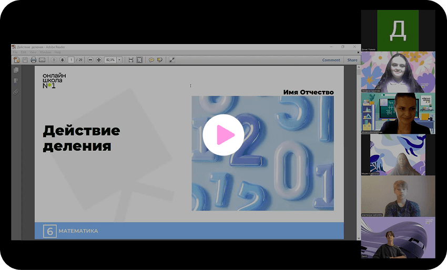
Task: Open the File menu
Action: click(15, 53)
